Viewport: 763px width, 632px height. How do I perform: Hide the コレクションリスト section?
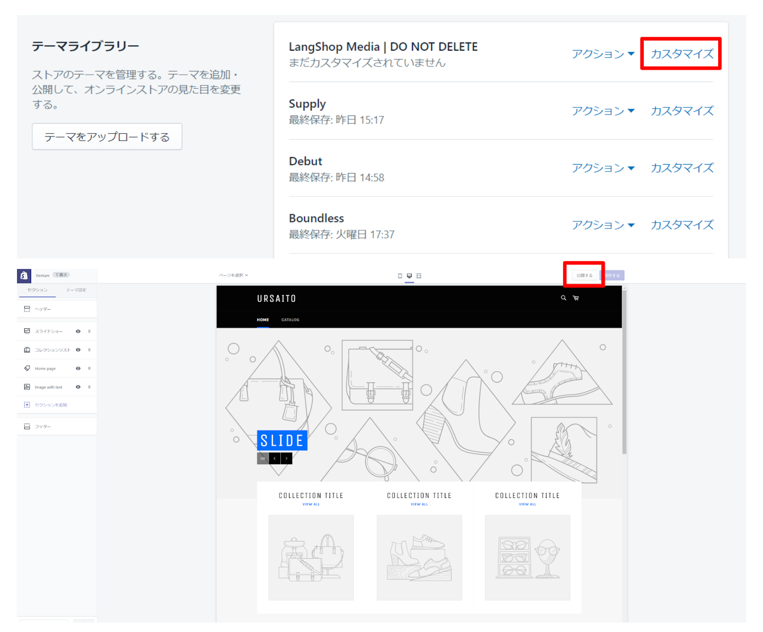tap(78, 350)
